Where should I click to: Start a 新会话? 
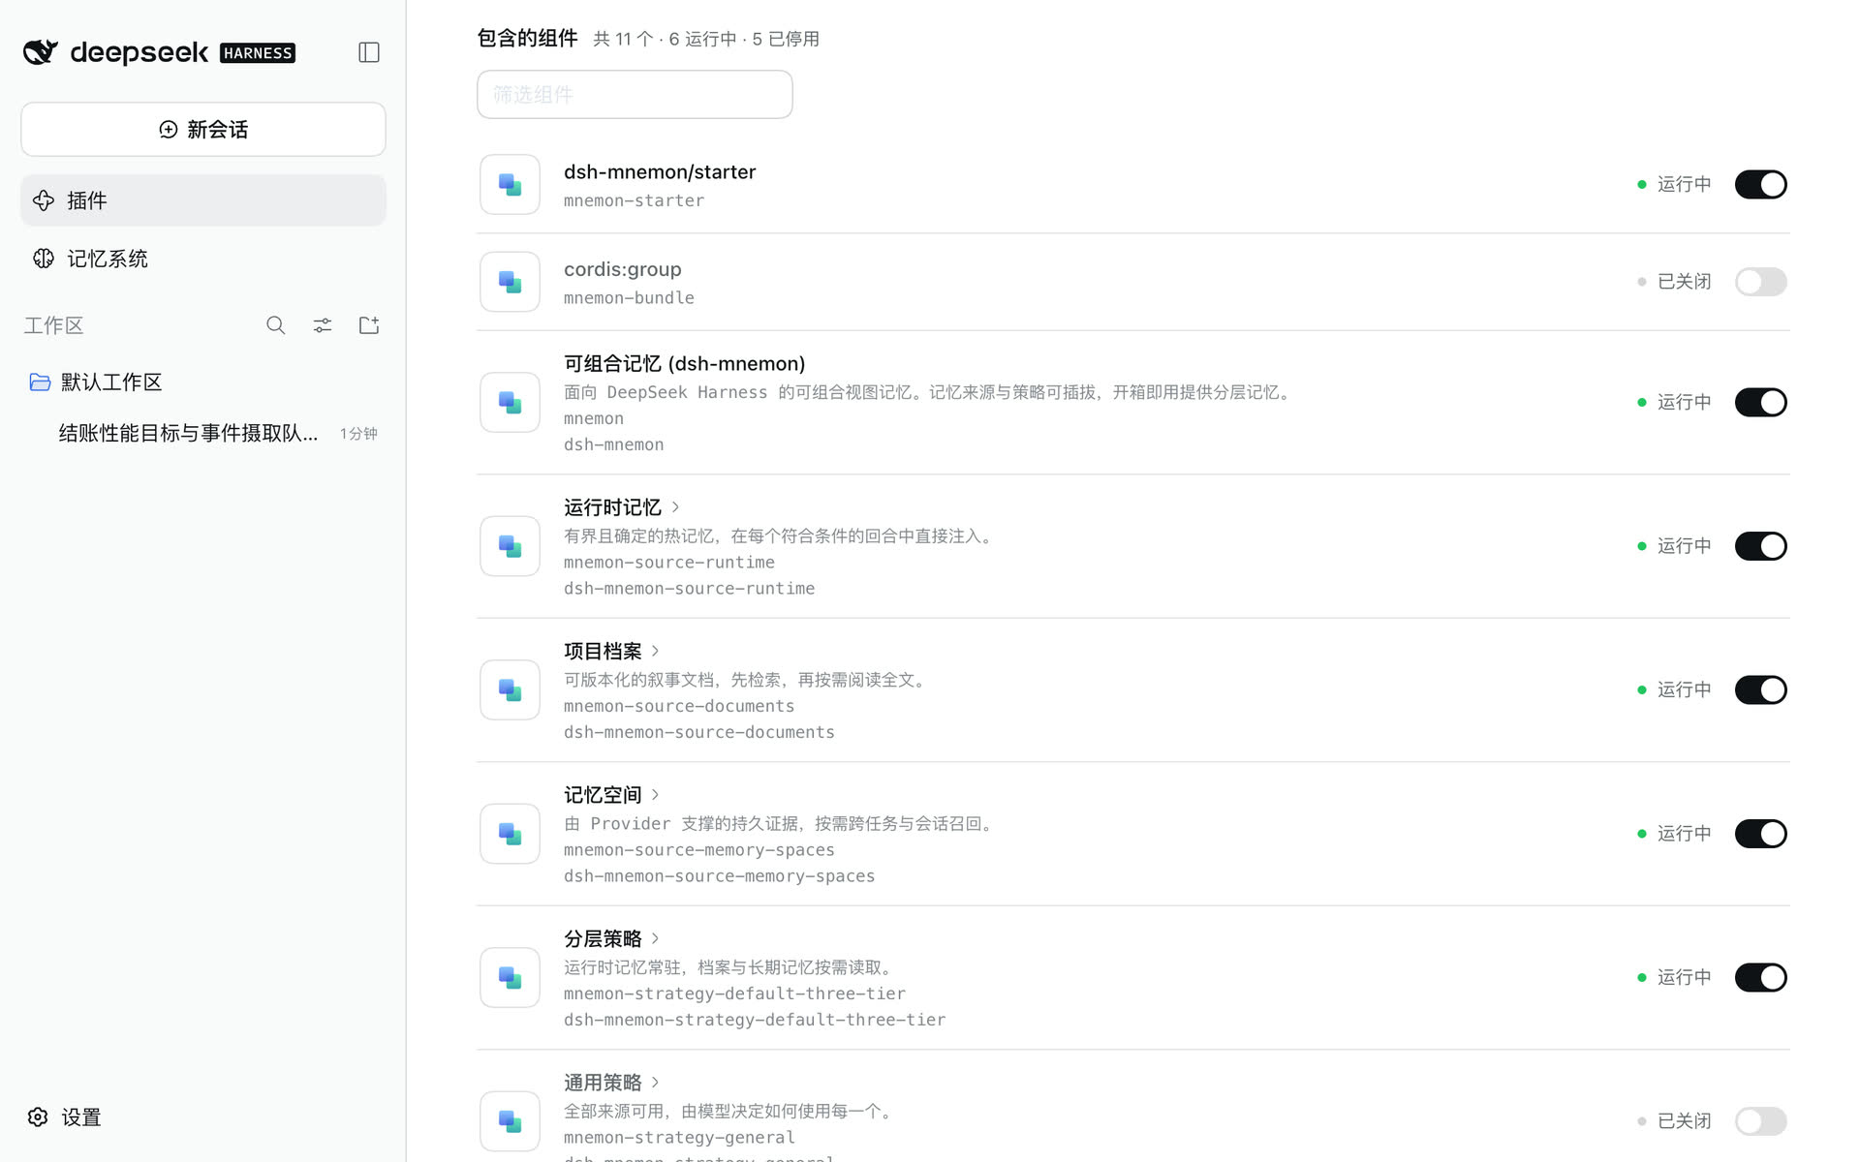point(203,130)
